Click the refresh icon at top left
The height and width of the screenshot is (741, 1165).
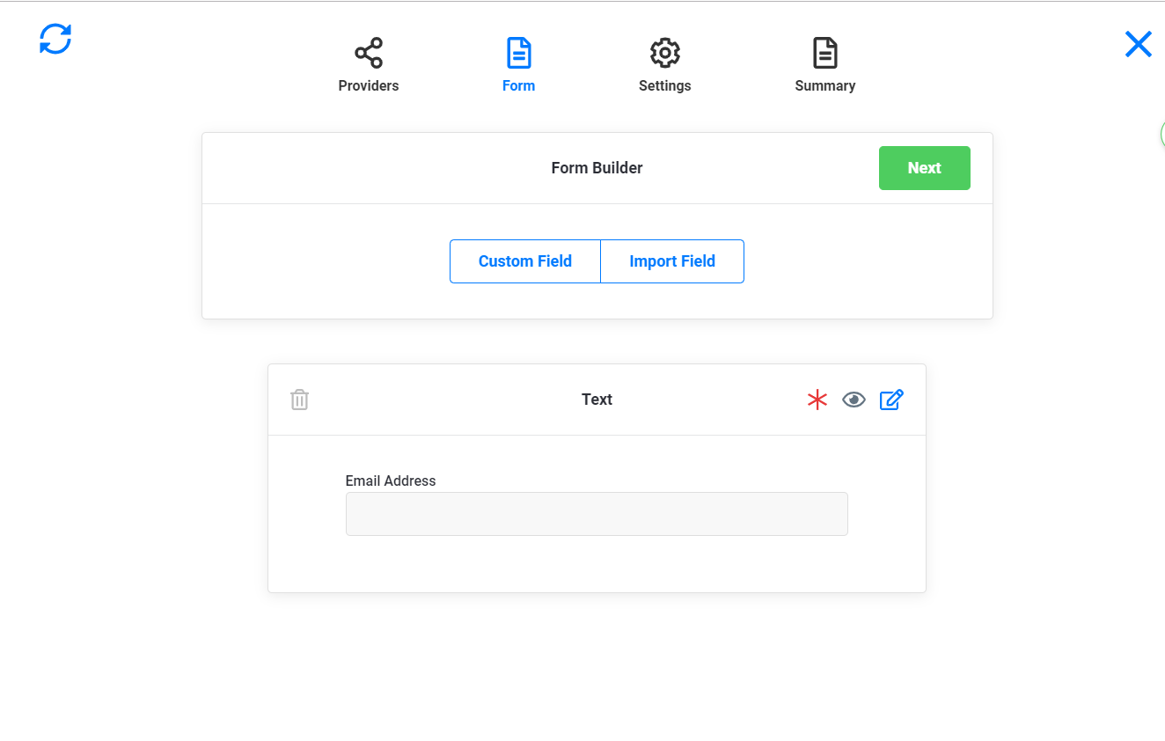[x=55, y=40]
